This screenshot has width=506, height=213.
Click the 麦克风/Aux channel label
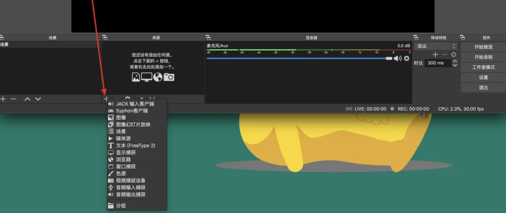[217, 46]
